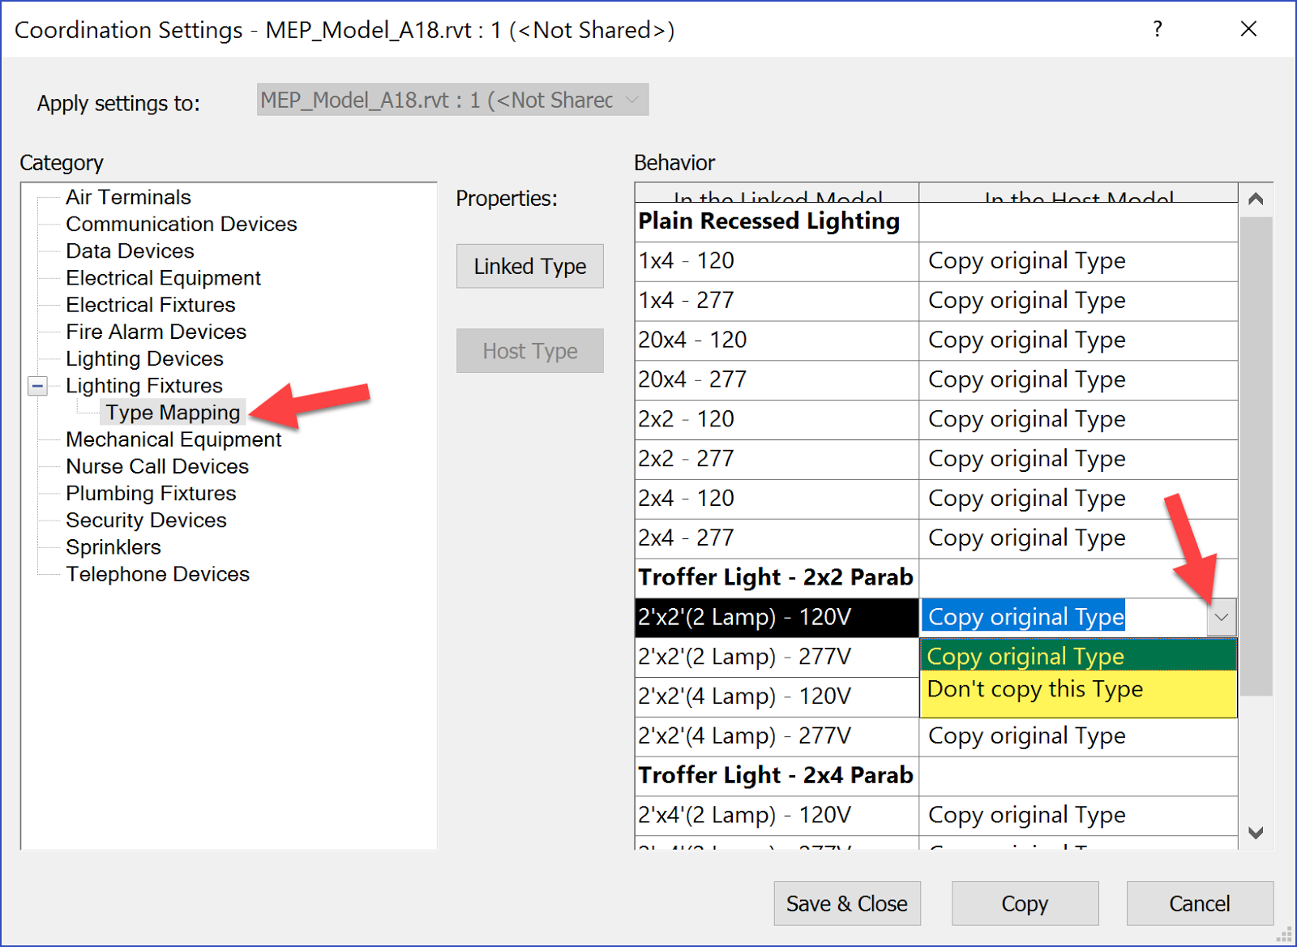Image resolution: width=1297 pixels, height=947 pixels.
Task: Click Save & Close
Action: (846, 903)
